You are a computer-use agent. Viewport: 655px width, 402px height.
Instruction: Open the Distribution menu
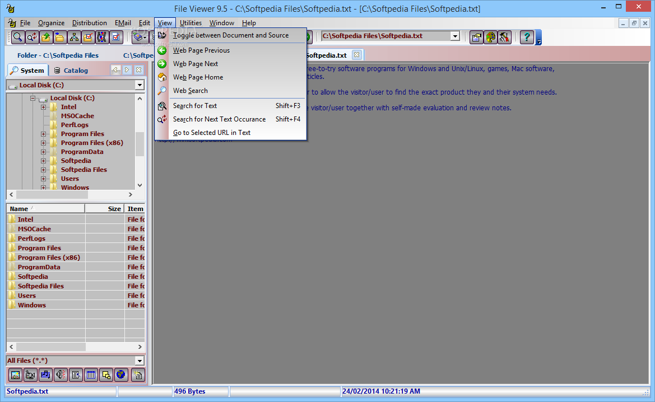tap(90, 23)
